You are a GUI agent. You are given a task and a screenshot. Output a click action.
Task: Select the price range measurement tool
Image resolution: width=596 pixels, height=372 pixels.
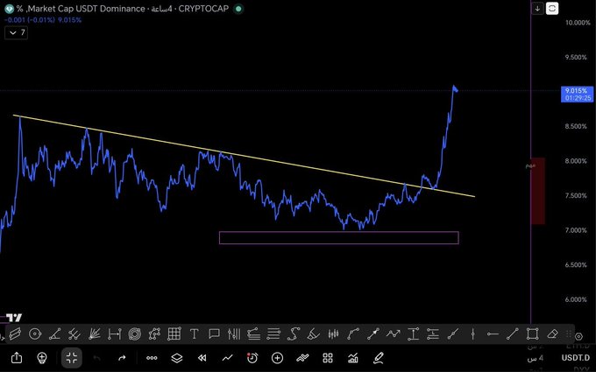click(413, 334)
